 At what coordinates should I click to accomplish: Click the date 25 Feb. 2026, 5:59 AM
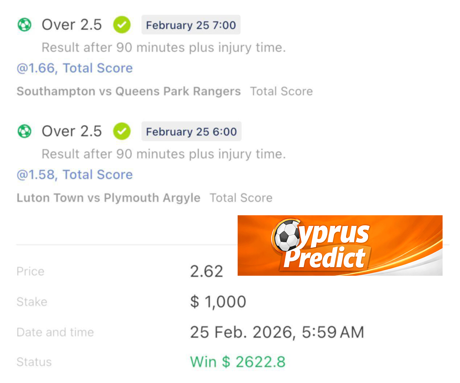point(277,332)
